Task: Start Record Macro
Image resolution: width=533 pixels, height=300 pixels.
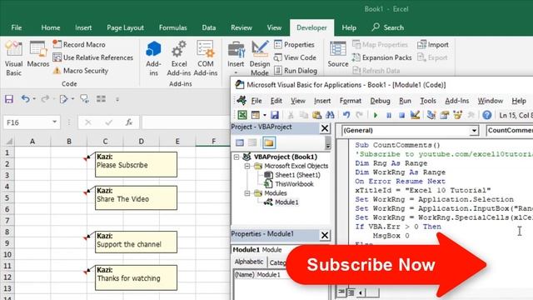Action: pyautogui.click(x=79, y=44)
